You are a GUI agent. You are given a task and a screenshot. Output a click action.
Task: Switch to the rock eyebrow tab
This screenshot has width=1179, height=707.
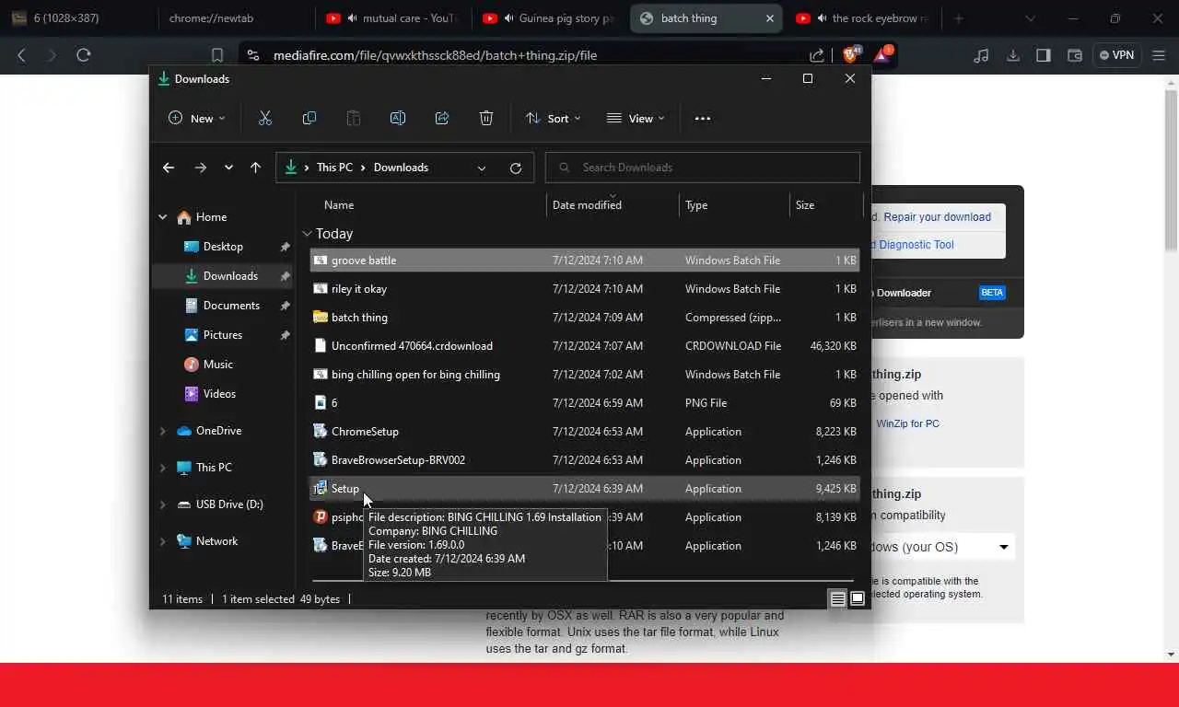point(863,18)
